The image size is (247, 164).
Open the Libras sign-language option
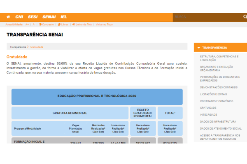click(x=63, y=25)
